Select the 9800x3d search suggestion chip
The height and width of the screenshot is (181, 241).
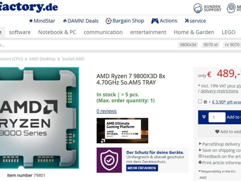pos(188,45)
